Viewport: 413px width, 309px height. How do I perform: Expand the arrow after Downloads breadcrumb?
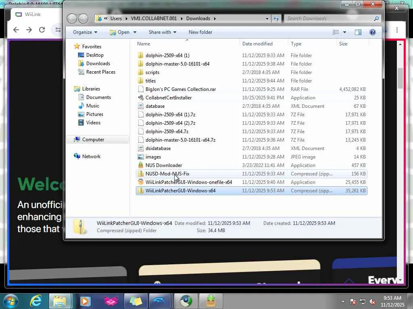215,19
